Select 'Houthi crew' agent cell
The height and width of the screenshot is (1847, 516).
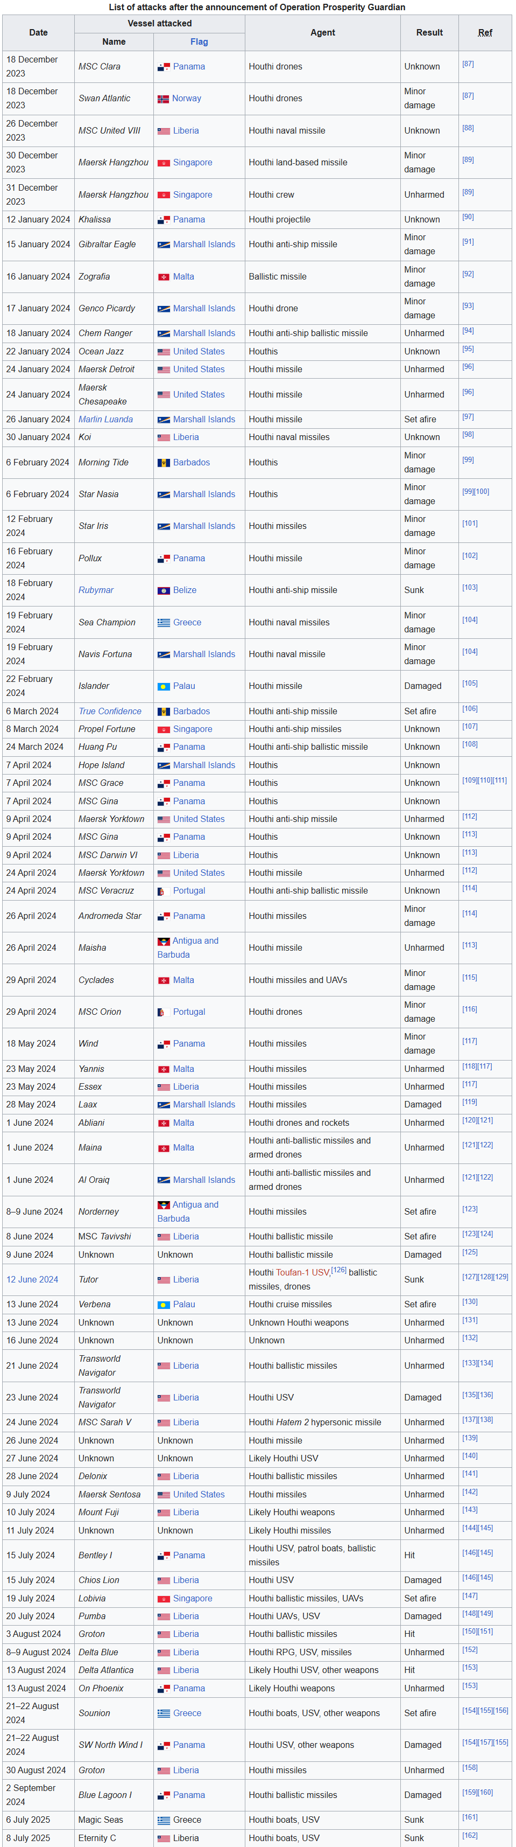322,195
